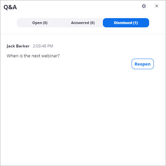This screenshot has height=166, width=166.
Task: Click the Q&A heading text
Action: point(10,7)
